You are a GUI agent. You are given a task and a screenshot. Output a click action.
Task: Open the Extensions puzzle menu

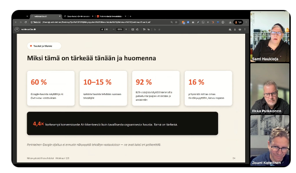pyautogui.click(x=223, y=22)
